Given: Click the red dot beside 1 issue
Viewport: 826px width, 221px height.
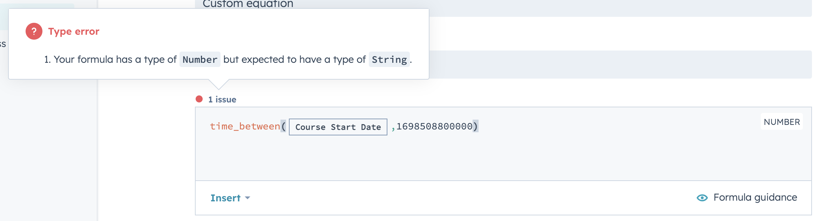Looking at the screenshot, I should [x=199, y=99].
